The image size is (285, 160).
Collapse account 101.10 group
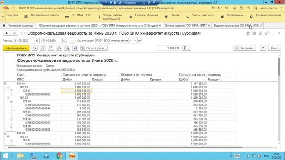click(x=8, y=87)
